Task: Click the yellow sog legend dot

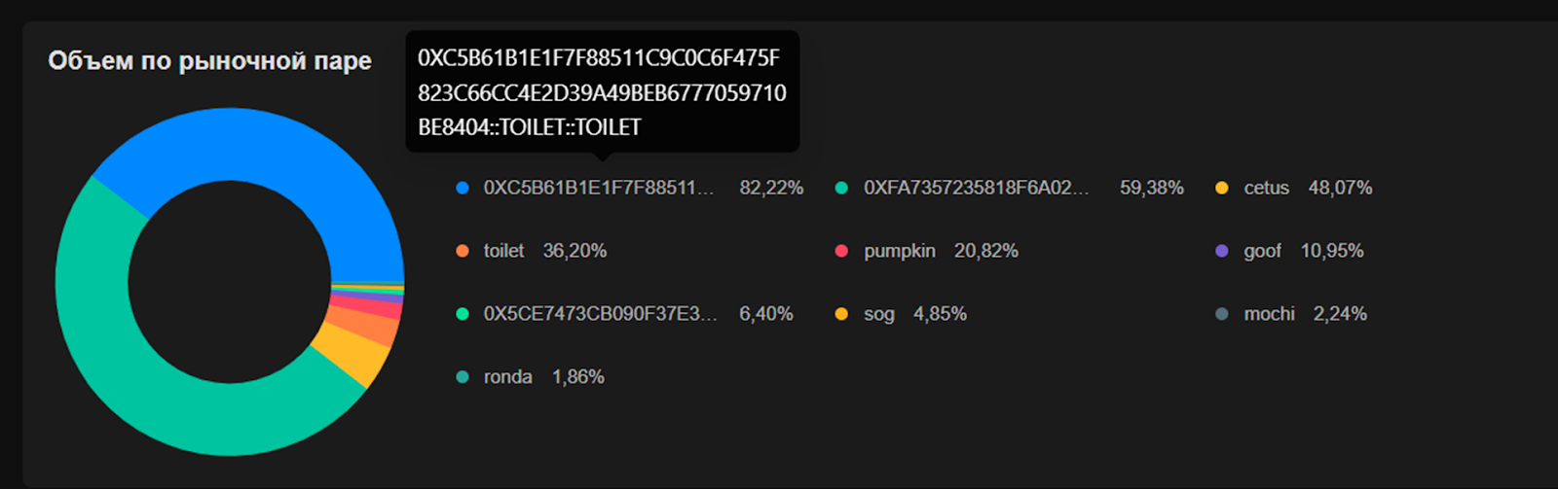Action: (841, 314)
